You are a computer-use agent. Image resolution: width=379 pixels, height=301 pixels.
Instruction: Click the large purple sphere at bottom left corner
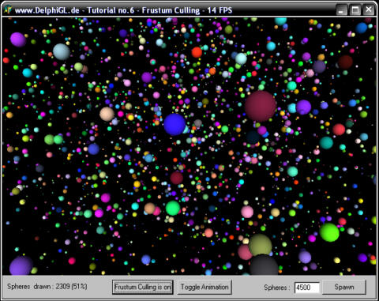[x=21, y=266]
